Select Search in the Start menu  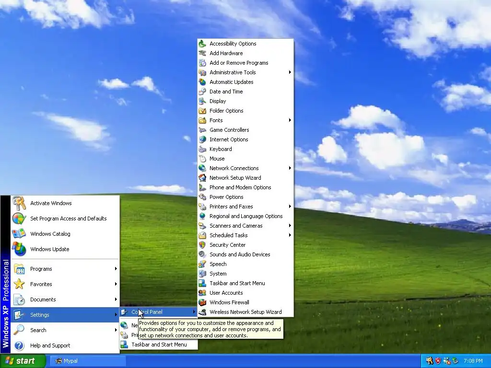[x=65, y=330]
